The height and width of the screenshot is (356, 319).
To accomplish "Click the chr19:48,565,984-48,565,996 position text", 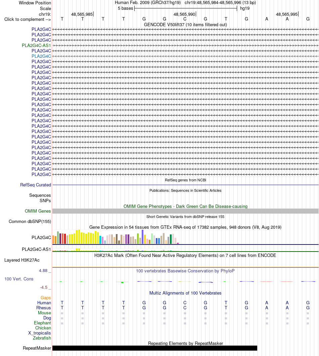I will [220, 2].
